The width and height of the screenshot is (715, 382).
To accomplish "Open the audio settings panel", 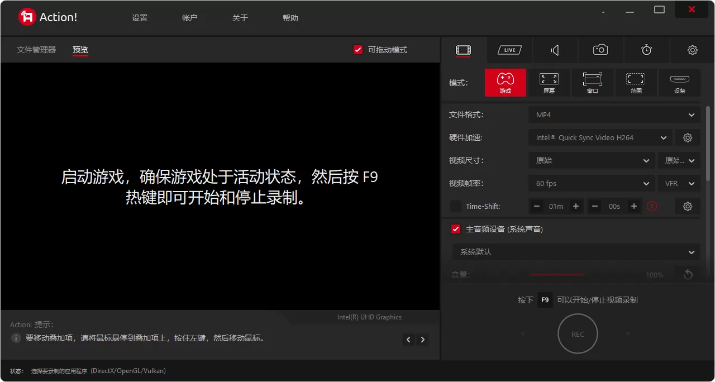I will [555, 50].
